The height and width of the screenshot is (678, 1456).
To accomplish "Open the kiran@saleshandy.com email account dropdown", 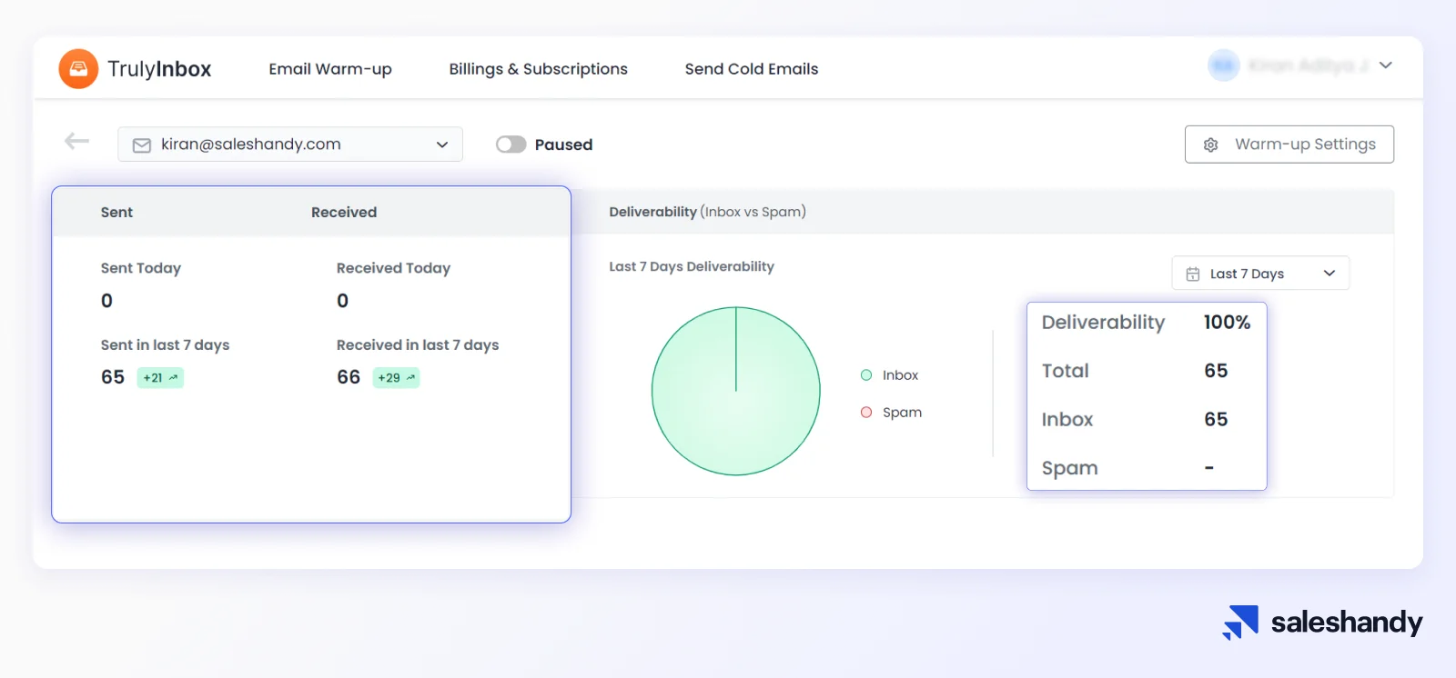I will (290, 145).
